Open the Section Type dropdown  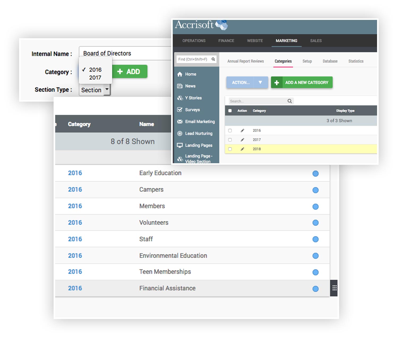click(106, 90)
